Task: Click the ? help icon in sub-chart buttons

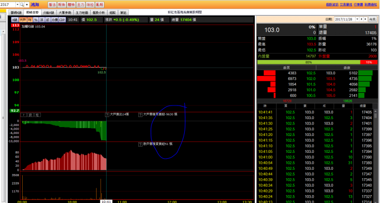Action: (24, 115)
